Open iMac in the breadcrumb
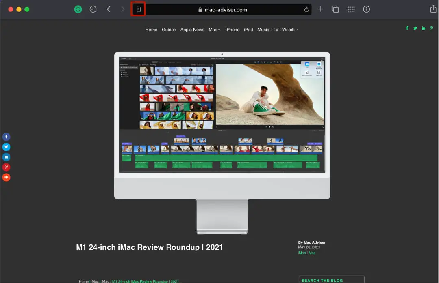This screenshot has height=283, width=439. pyautogui.click(x=105, y=281)
